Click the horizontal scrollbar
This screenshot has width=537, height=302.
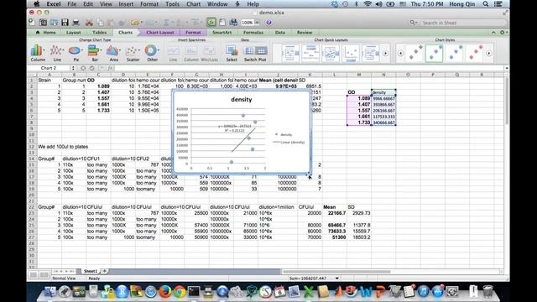(336, 272)
